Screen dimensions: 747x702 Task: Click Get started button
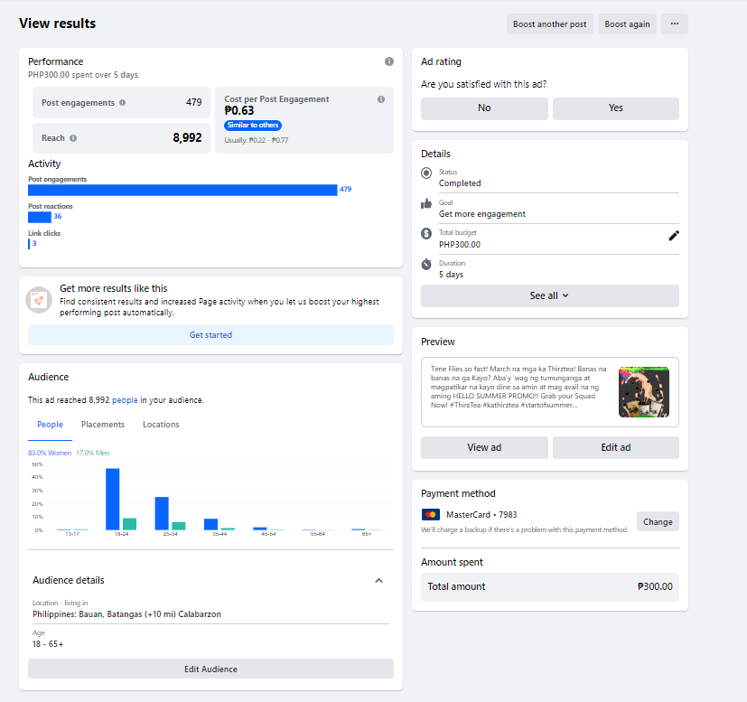210,335
